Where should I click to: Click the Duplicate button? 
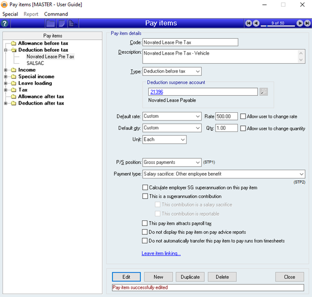click(190, 277)
